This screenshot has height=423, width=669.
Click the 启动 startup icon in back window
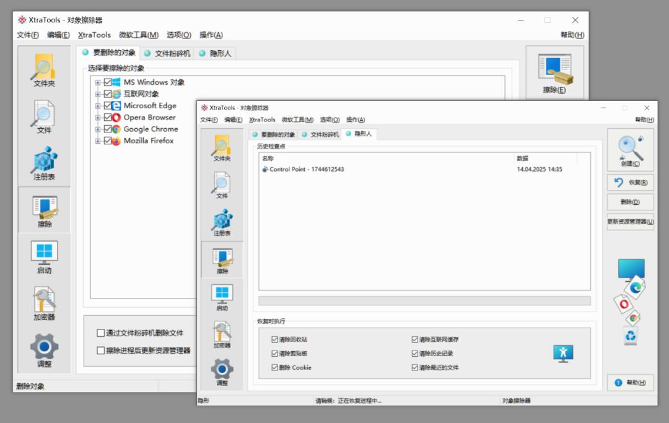44,257
